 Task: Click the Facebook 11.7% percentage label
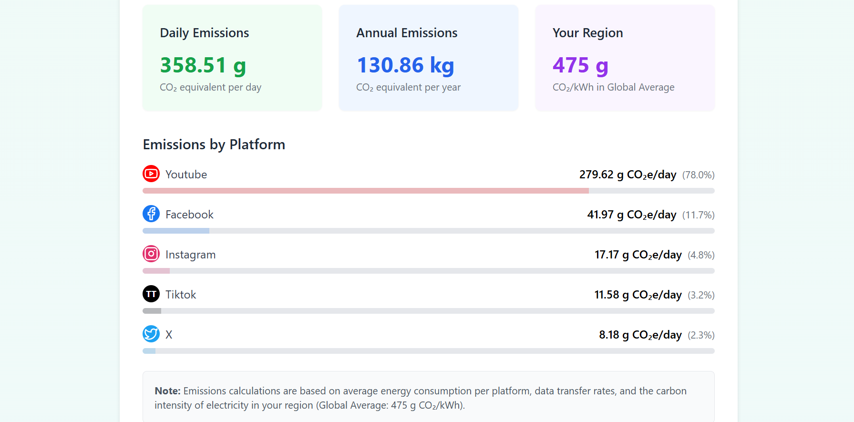click(x=698, y=215)
